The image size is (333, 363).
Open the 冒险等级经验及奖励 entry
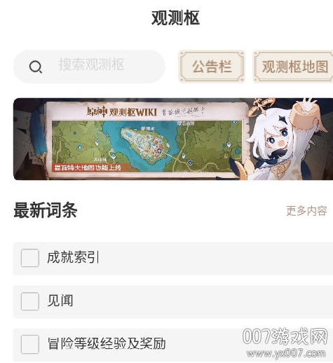[x=173, y=345]
